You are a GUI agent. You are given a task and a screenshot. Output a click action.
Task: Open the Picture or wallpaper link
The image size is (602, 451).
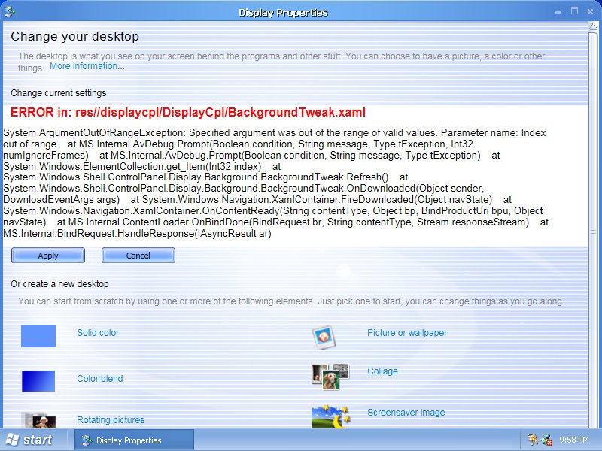coord(407,333)
